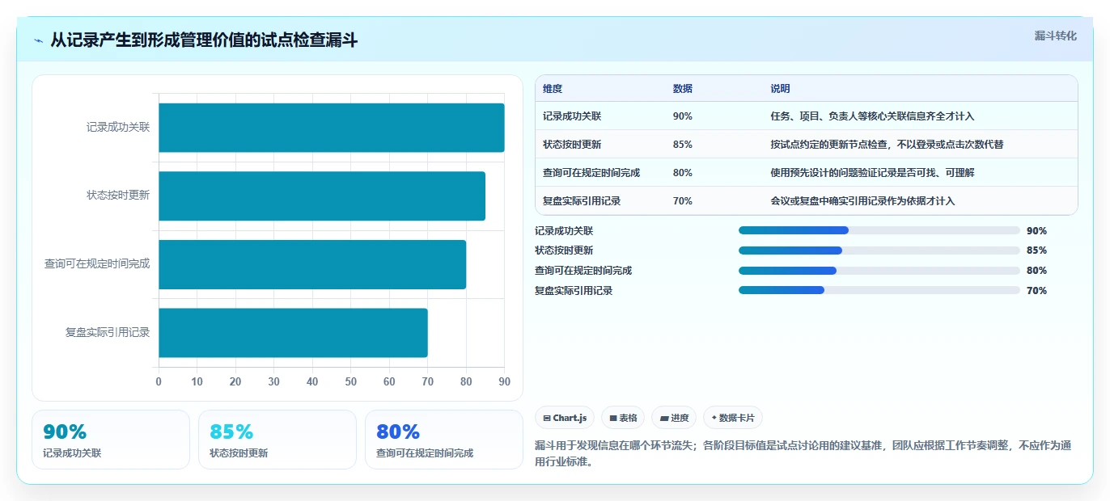Click the title 从记录产生到形成管理价值的试点检查漏斗
This screenshot has width=1110, height=501.
pos(204,40)
